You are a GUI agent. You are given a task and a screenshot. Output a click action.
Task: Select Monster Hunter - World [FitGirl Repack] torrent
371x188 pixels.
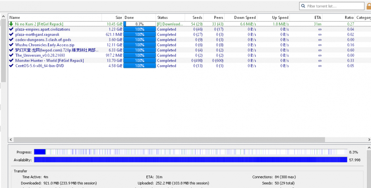49,60
